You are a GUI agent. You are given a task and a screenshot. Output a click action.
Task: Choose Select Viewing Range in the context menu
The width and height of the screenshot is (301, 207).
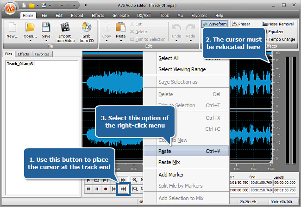point(186,69)
